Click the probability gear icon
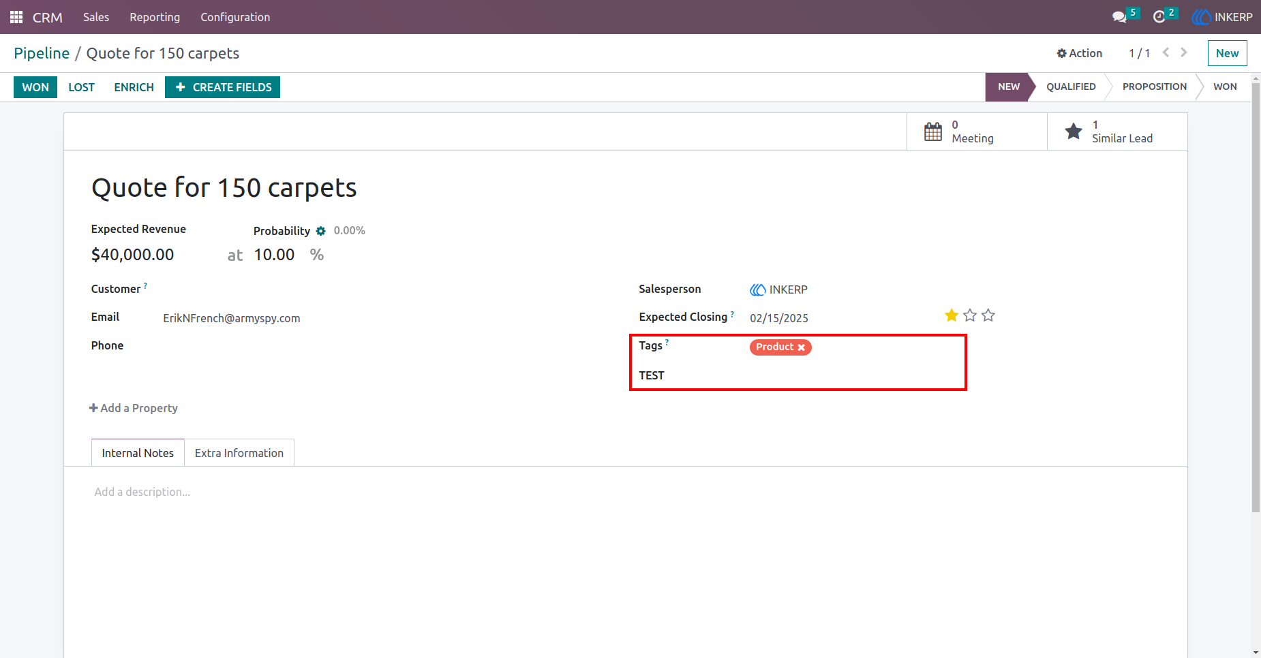 tap(320, 231)
